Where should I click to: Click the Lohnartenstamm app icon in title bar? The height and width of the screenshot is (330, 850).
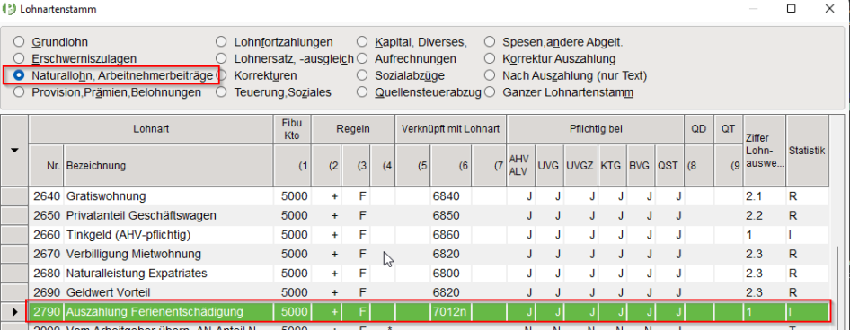[9, 9]
